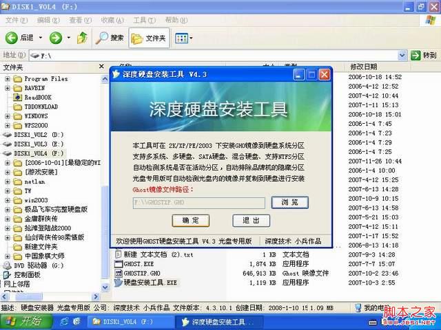Close the Folders pane with X

[101, 67]
